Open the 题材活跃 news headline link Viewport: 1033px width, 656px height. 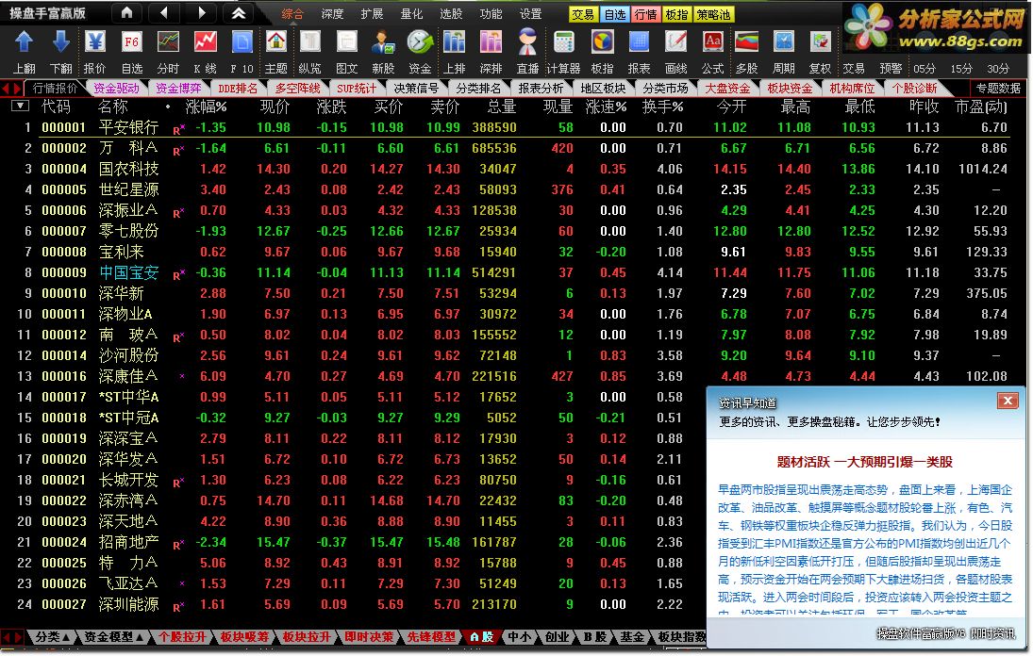pos(864,462)
